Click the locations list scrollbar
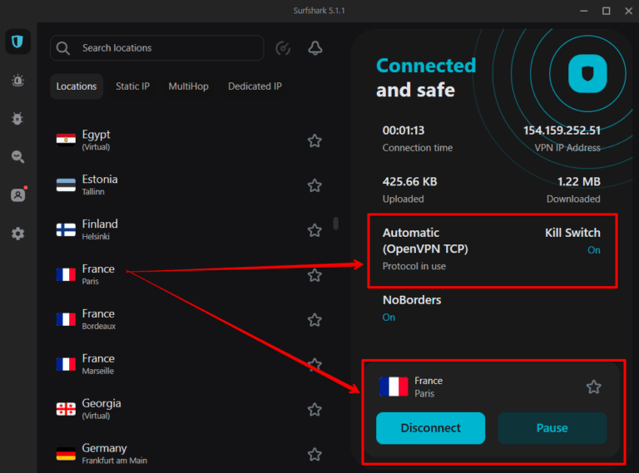Image resolution: width=639 pixels, height=473 pixels. pos(335,223)
